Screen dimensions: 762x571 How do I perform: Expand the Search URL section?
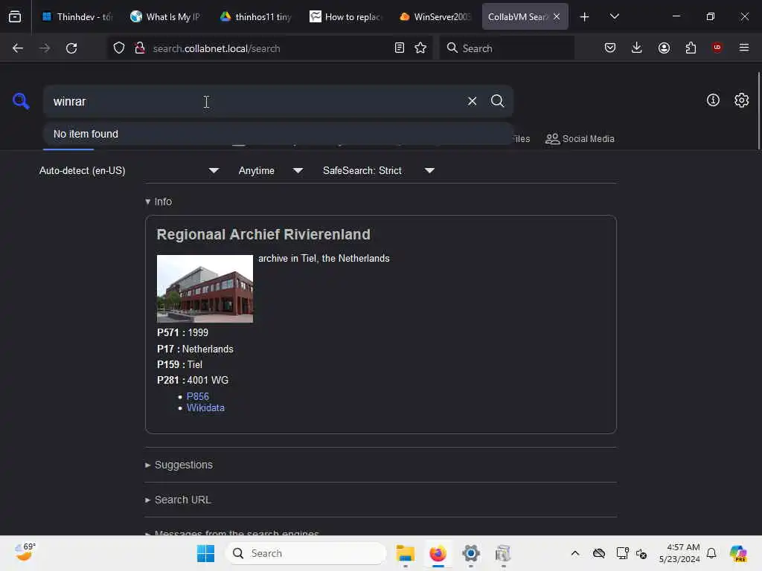[x=178, y=500]
